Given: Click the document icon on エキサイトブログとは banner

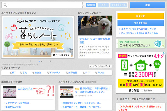Looking at the screenshot, I should [158, 43].
